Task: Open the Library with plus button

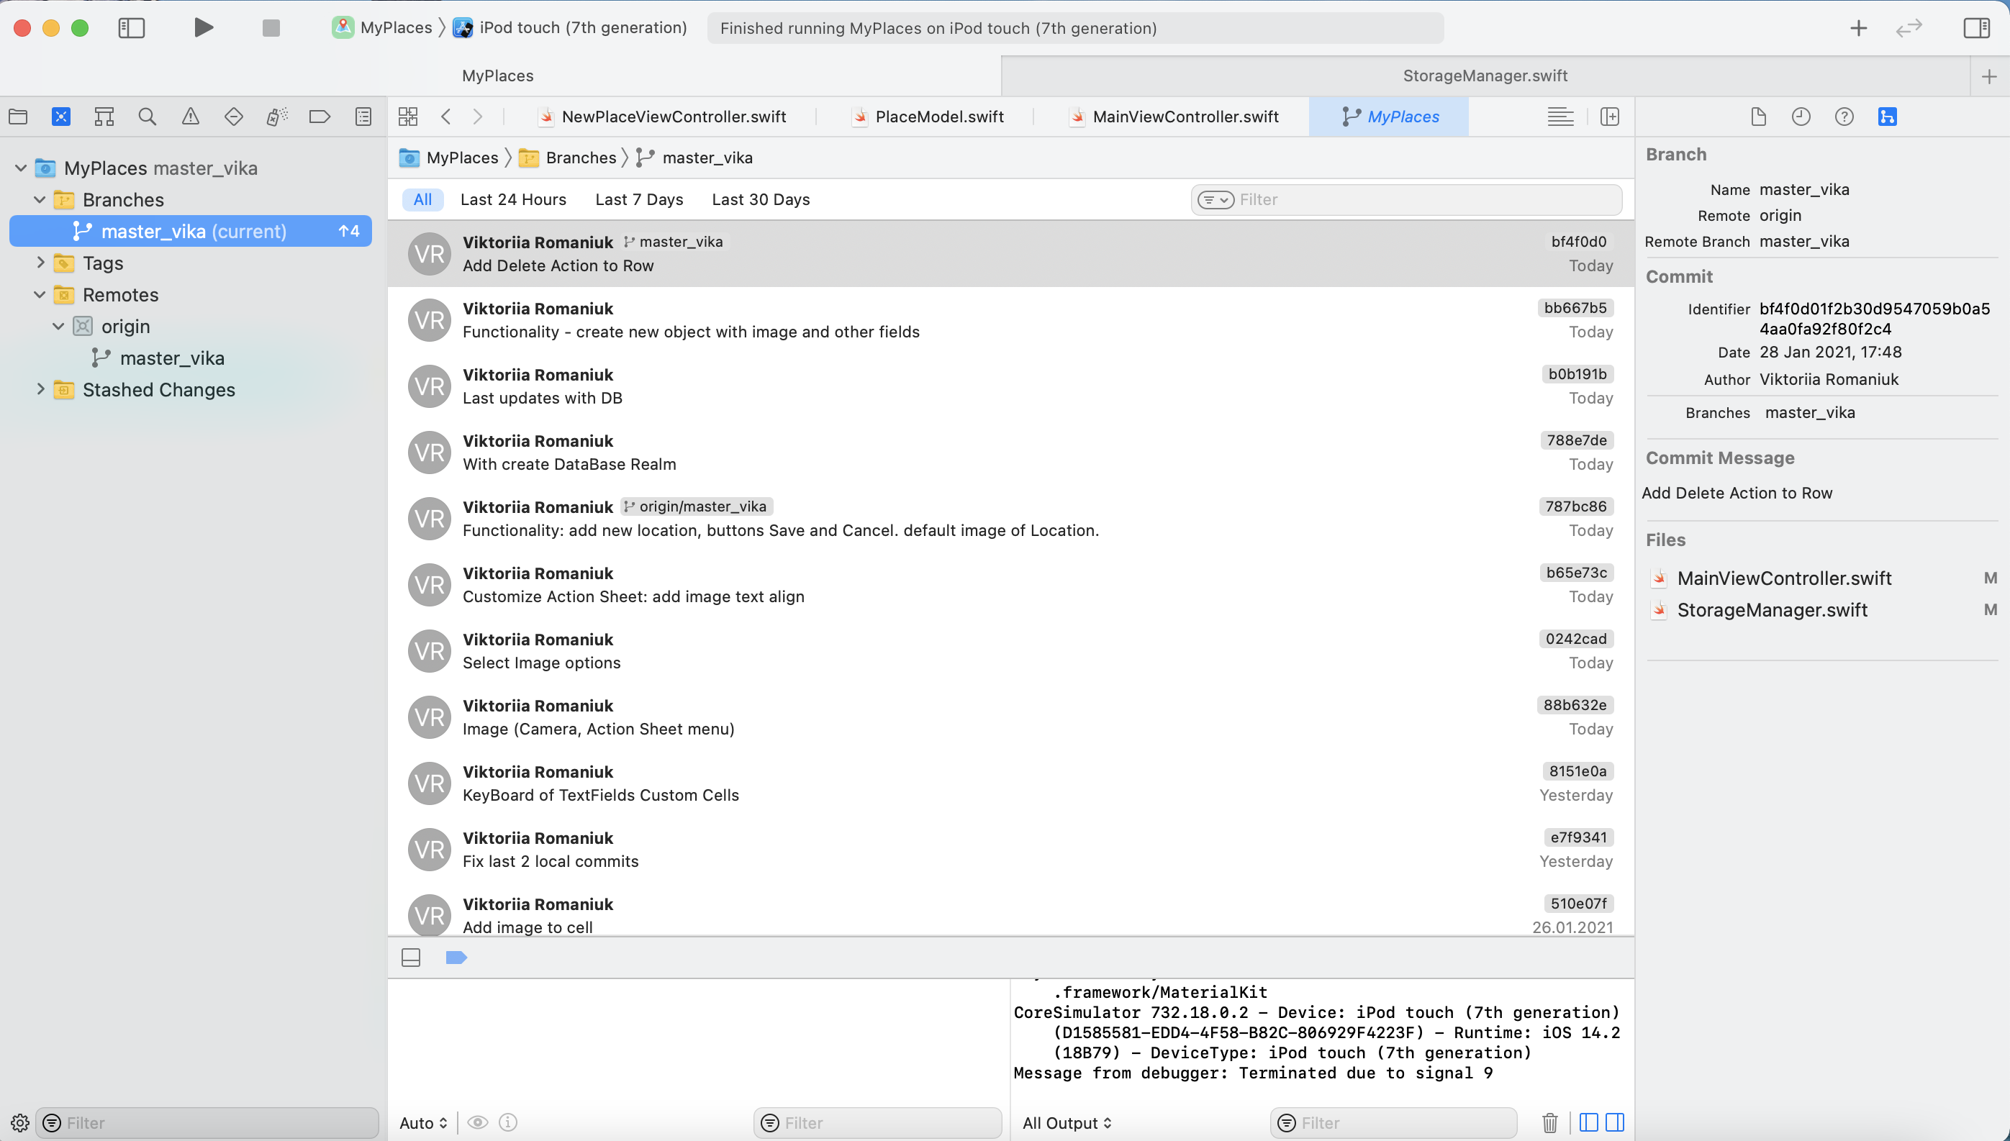Action: pos(1858,28)
